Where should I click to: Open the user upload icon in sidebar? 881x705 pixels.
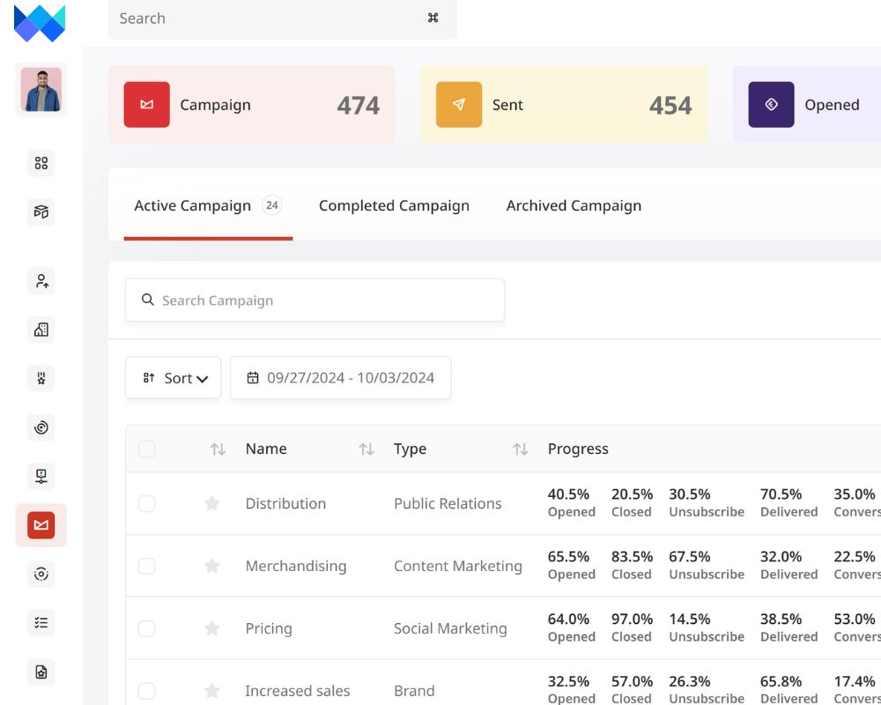click(41, 281)
